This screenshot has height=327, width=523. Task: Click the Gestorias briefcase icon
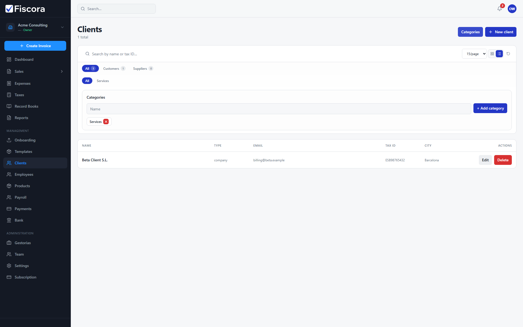(9, 243)
